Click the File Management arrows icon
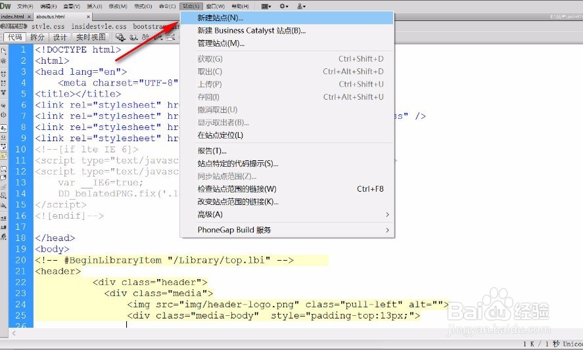The width and height of the screenshot is (583, 350). coord(145,37)
